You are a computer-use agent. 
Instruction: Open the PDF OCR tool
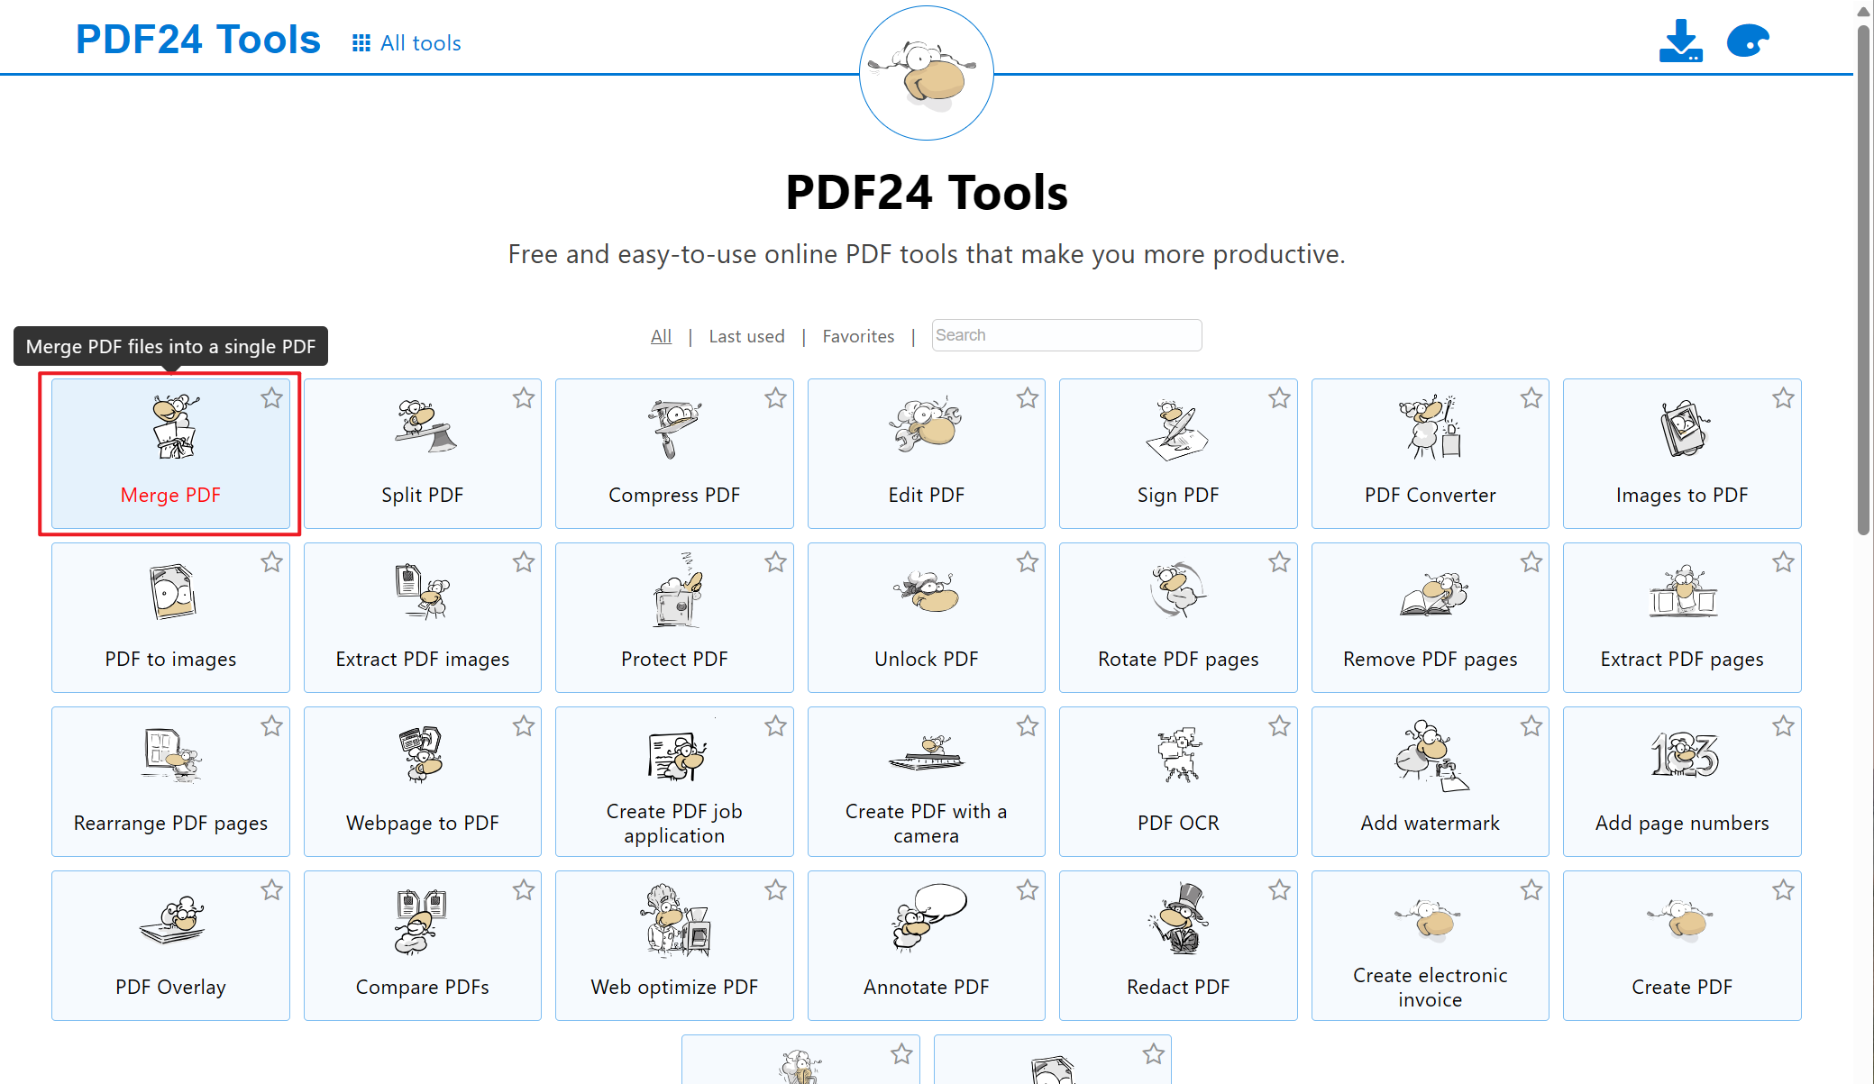[x=1177, y=781]
